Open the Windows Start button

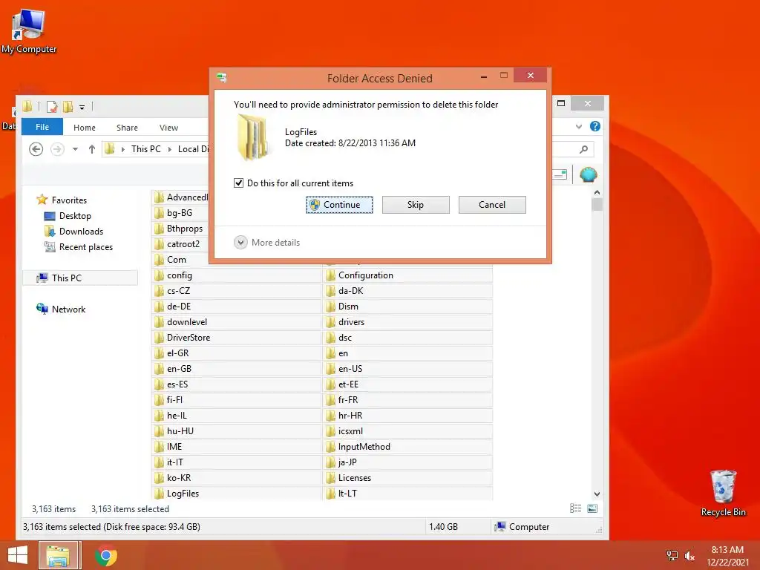18,555
